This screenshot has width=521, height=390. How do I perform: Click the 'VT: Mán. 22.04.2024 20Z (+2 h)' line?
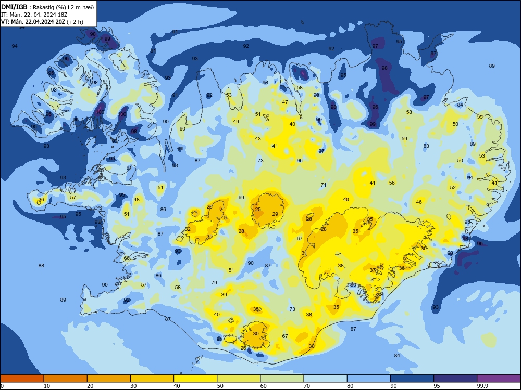click(x=42, y=22)
